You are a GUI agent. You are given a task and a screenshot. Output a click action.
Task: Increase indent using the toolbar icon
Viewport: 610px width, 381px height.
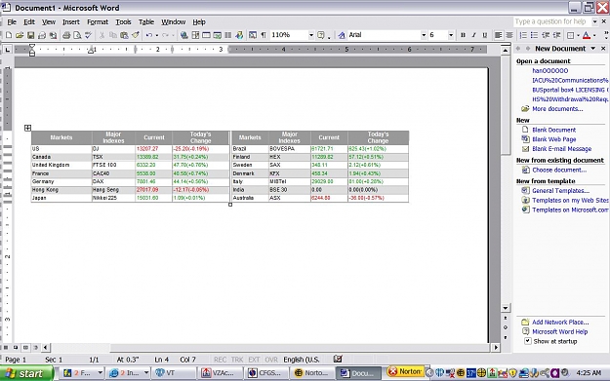(556, 35)
